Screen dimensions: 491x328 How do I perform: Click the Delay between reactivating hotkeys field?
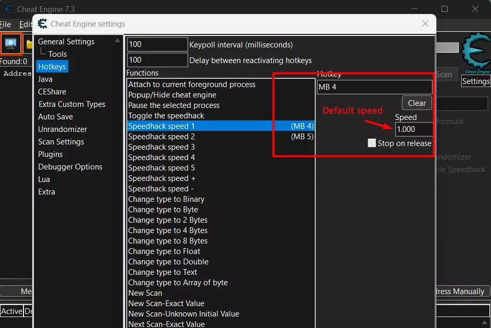[157, 60]
